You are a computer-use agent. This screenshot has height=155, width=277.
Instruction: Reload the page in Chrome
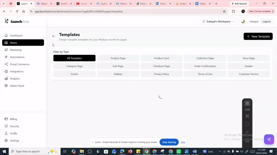pos(17,11)
